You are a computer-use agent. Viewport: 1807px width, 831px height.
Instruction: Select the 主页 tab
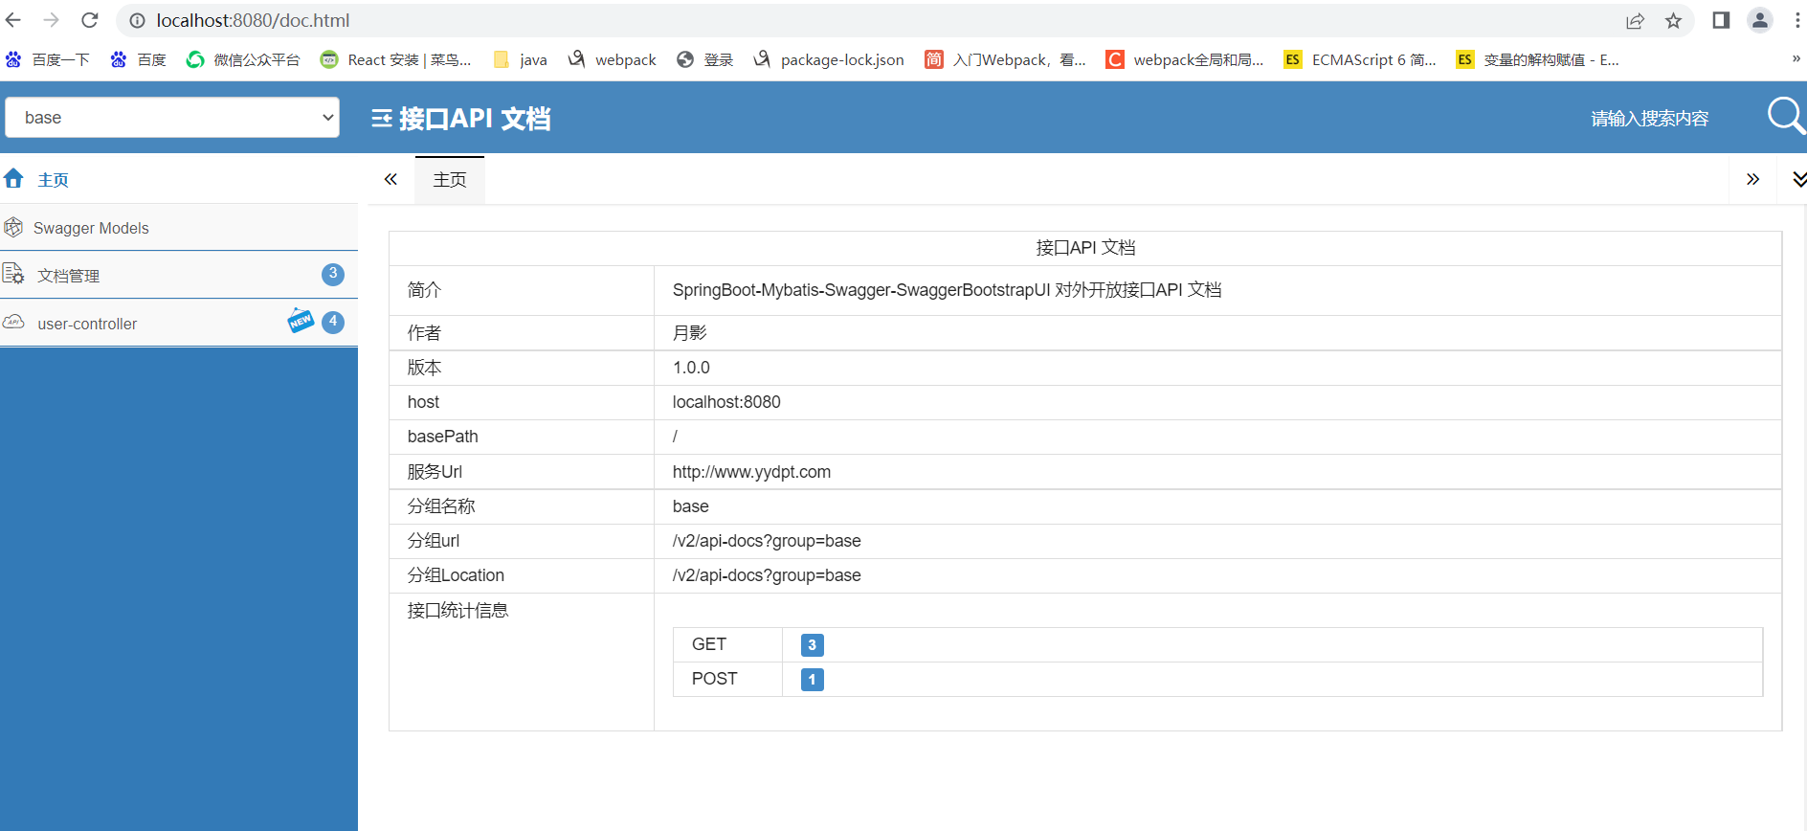450,179
